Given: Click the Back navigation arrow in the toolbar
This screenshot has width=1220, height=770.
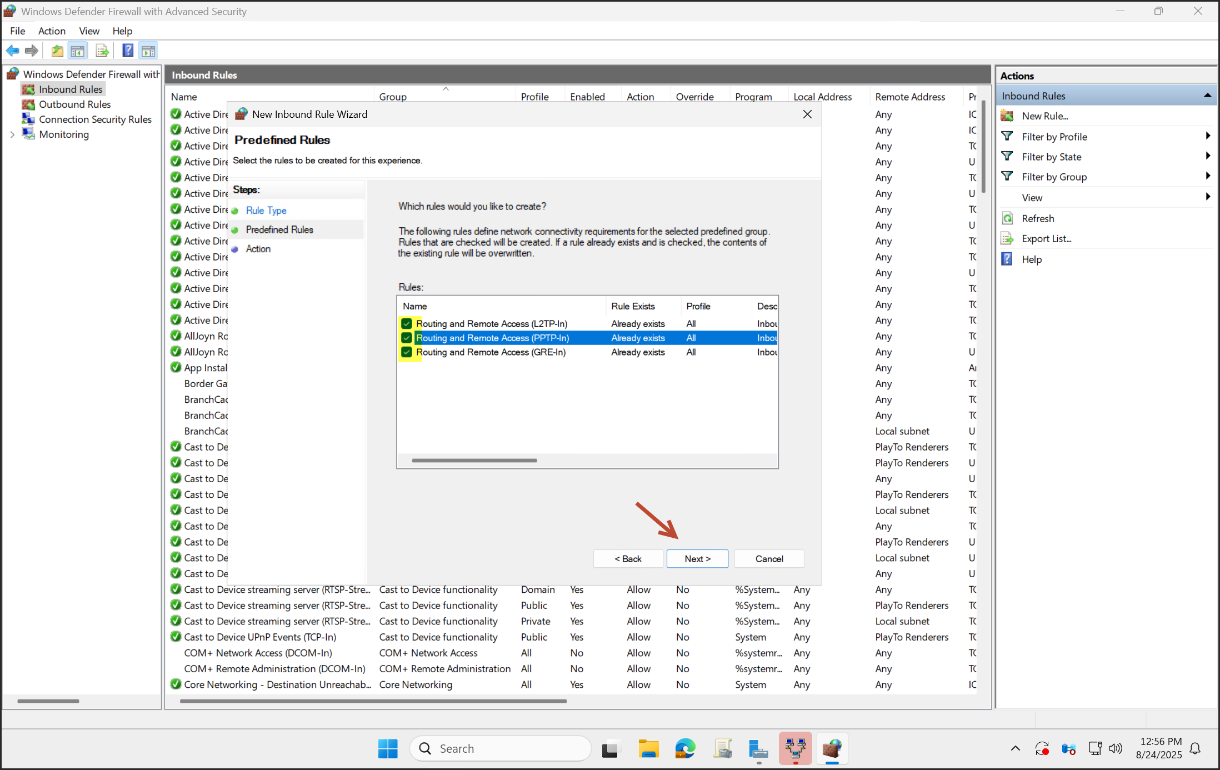Looking at the screenshot, I should pos(12,50).
